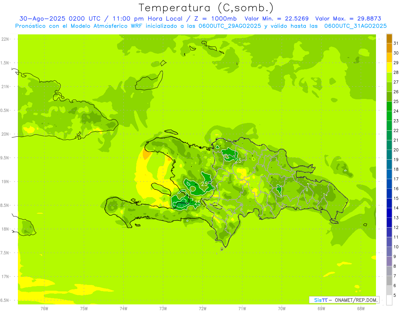Screen dimensions: 405x313
Task: Click the 69W longitude axis label
Action: click(321, 308)
